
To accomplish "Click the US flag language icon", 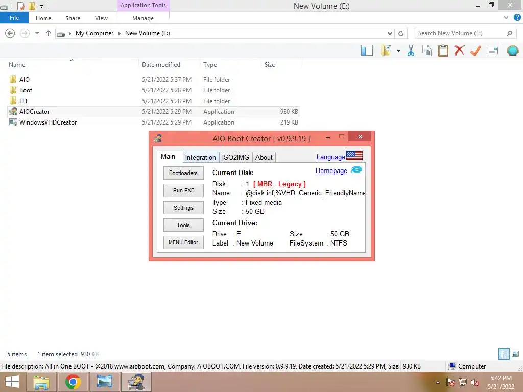I will (354, 155).
